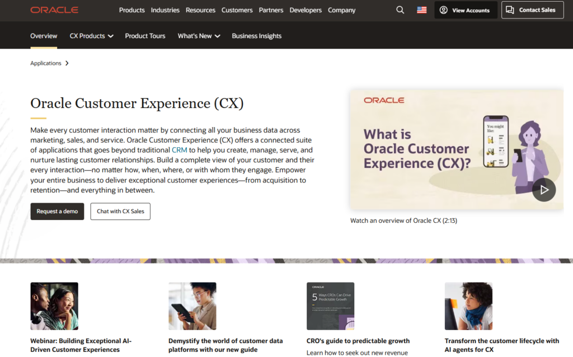Open the AI-Driven webinar thumbnail image
The width and height of the screenshot is (573, 357).
54,306
